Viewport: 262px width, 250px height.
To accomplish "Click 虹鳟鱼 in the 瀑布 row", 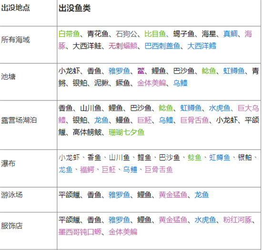I will pos(220,158).
